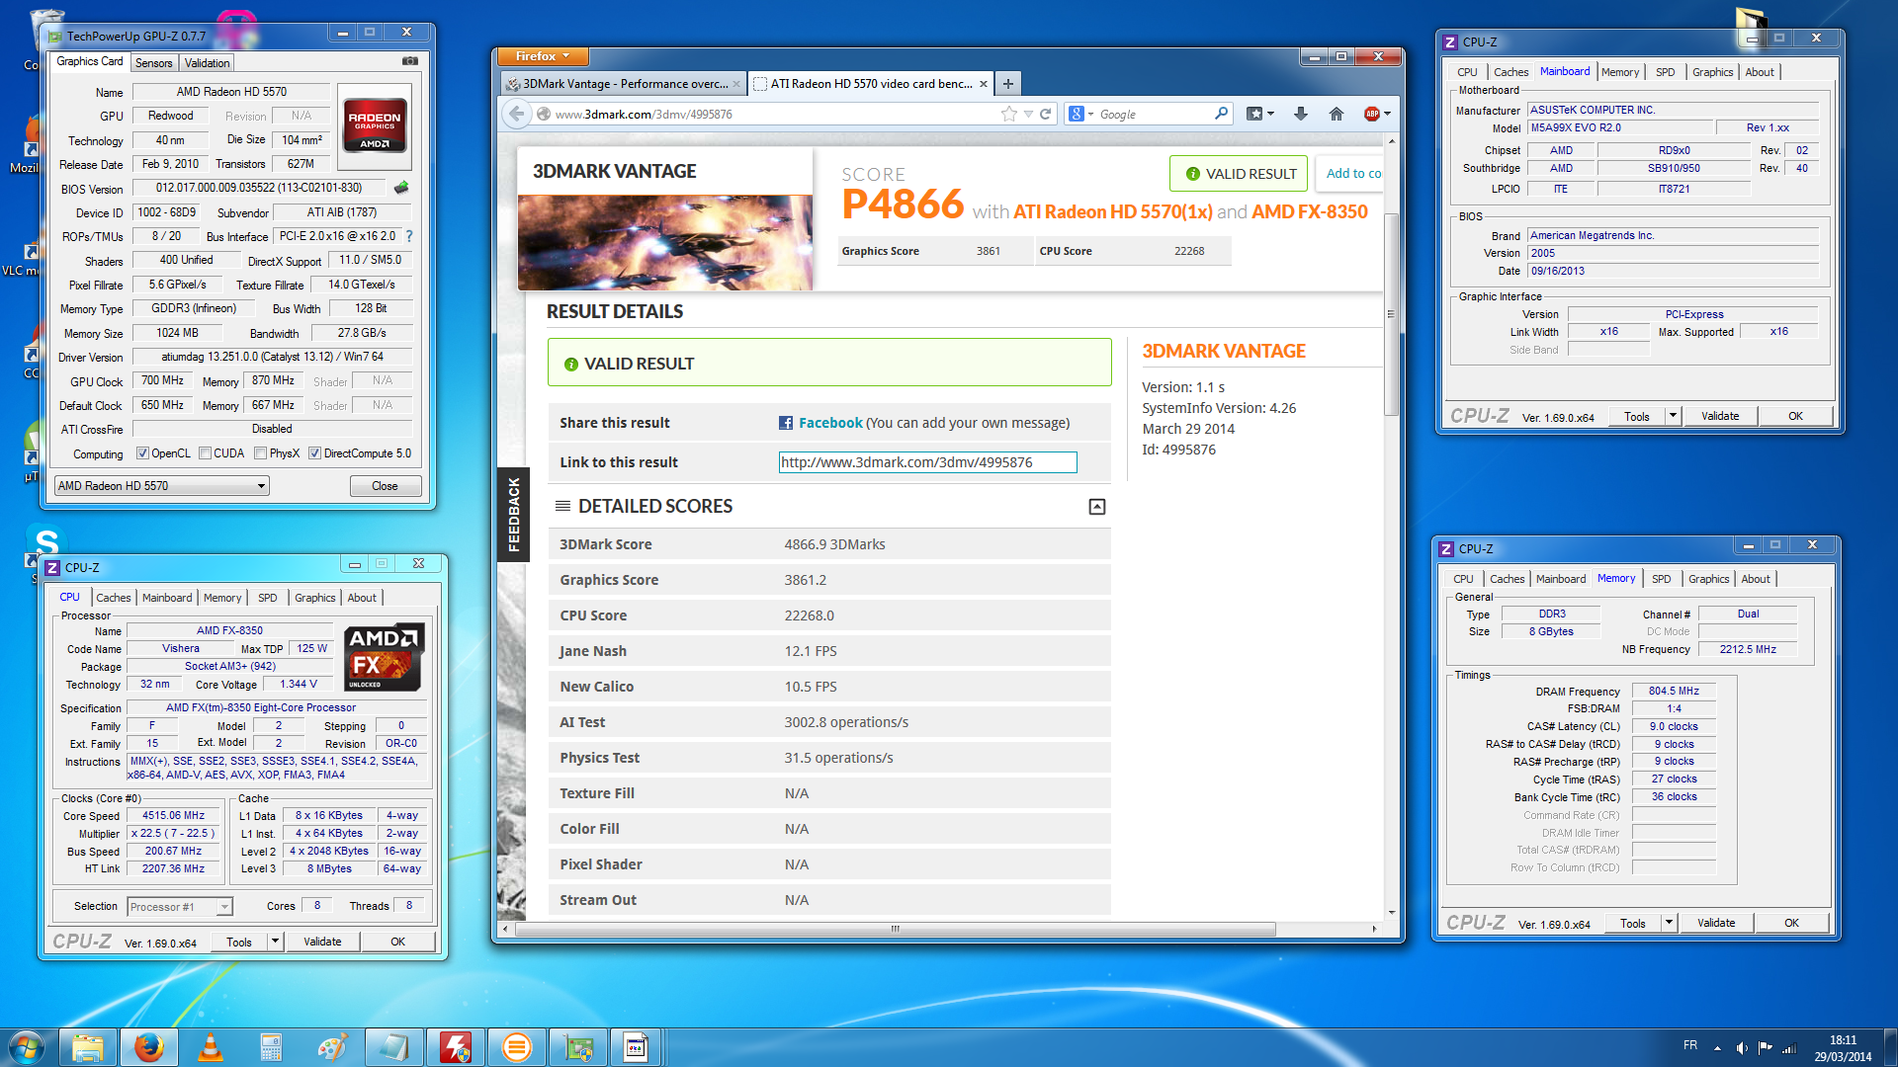
Task: Go back in Firefox
Action: 517,114
